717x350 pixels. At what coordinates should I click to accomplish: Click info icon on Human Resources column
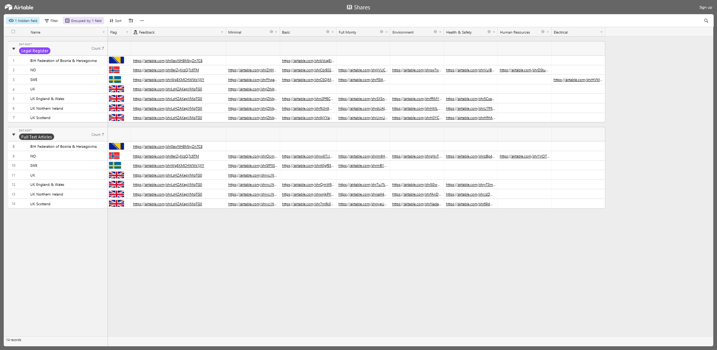(x=543, y=32)
